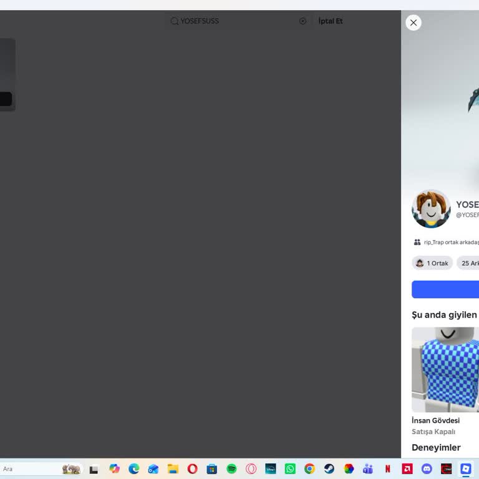Viewport: 479px width, 479px height.
Task: Open the user's Bacon hair avatar picture
Action: pos(431,209)
